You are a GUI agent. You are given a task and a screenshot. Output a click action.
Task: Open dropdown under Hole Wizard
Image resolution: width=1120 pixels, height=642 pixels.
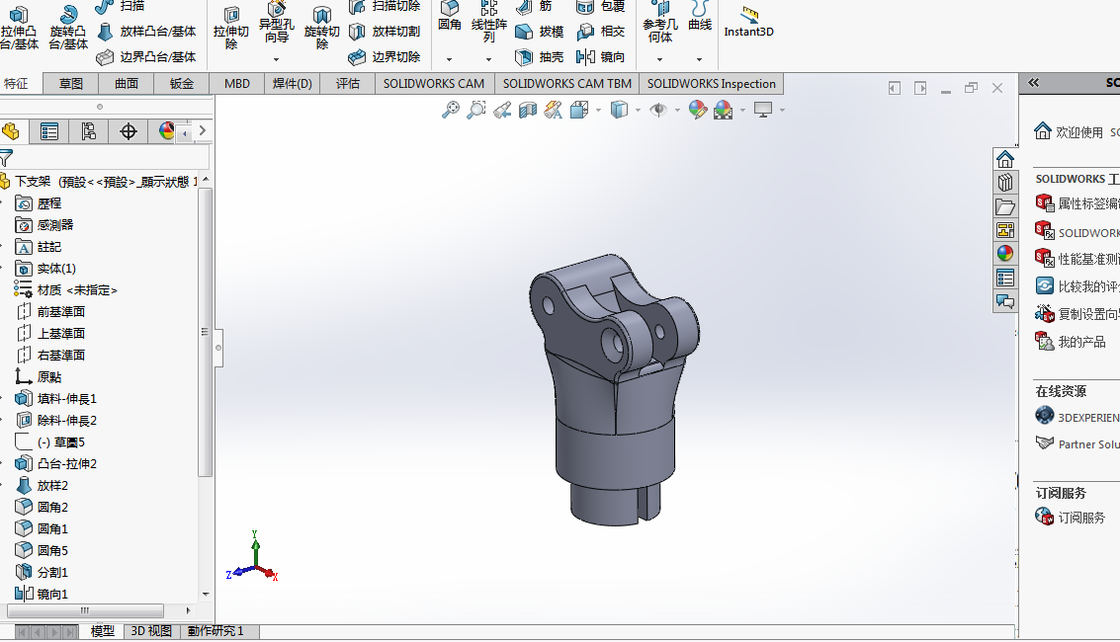pyautogui.click(x=277, y=60)
